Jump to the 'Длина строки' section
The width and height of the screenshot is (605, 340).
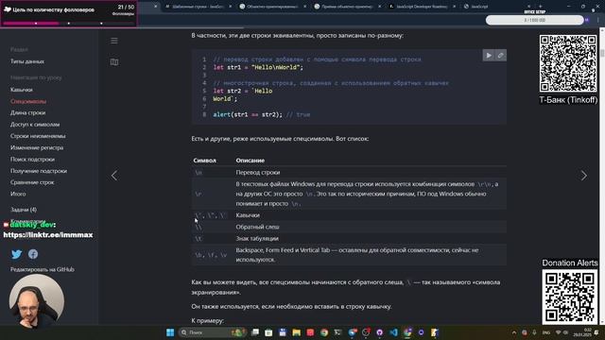pyautogui.click(x=27, y=112)
